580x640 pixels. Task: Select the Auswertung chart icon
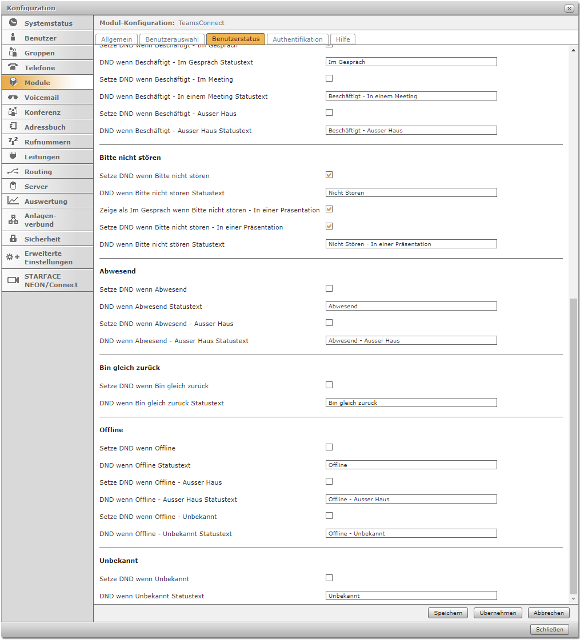click(x=13, y=201)
